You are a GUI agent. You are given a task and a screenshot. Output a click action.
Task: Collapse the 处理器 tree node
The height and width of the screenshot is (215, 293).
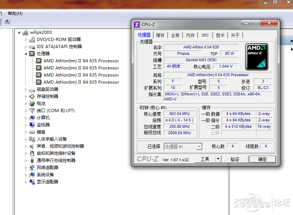pos(26,54)
